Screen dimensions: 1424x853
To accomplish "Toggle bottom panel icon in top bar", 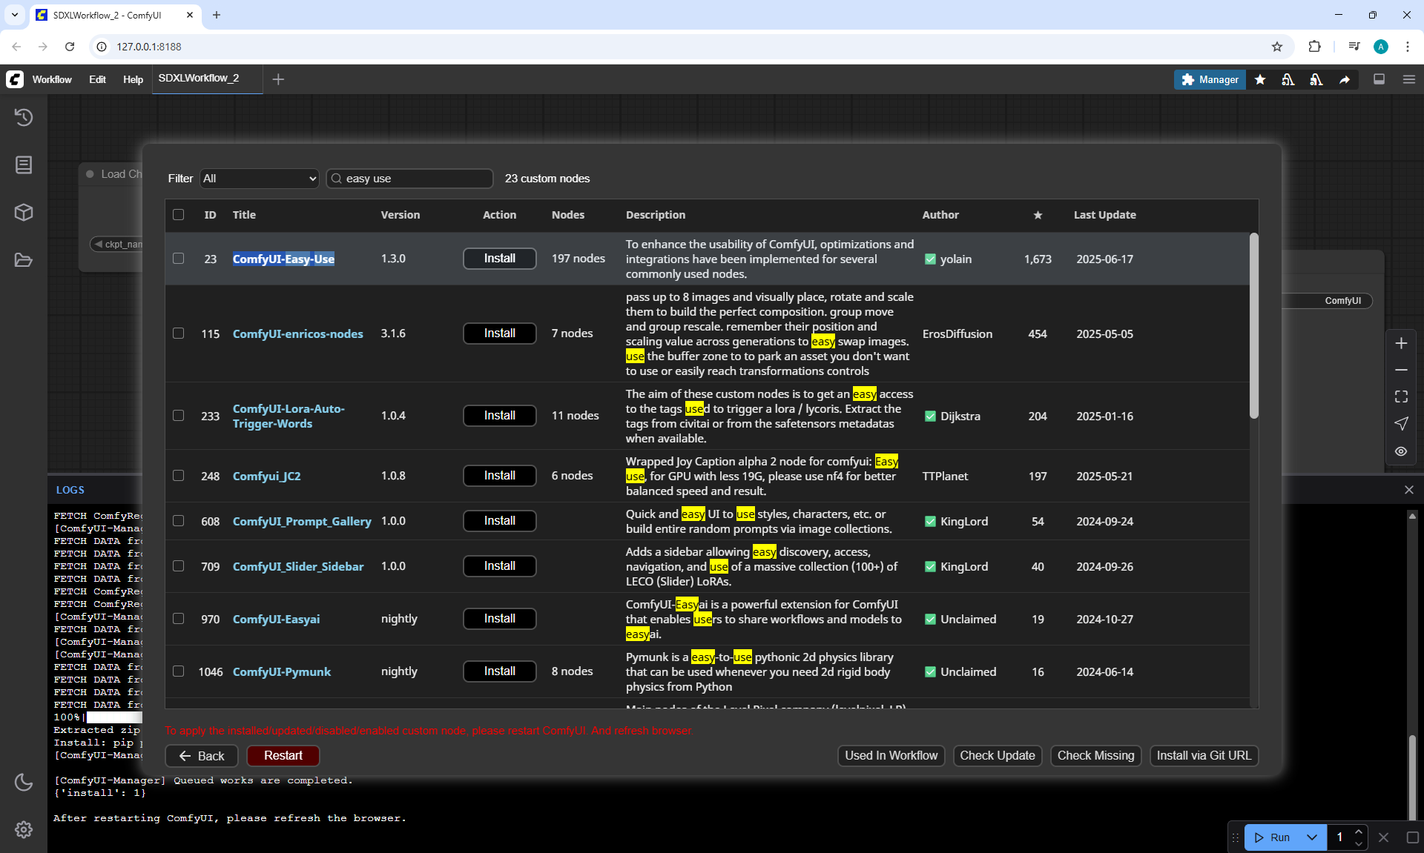I will click(1379, 79).
